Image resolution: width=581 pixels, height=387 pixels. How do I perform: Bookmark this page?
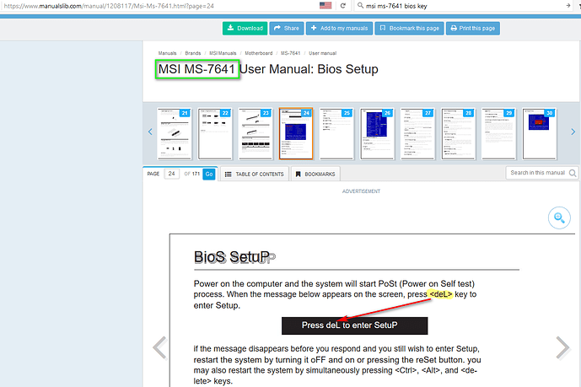(409, 28)
